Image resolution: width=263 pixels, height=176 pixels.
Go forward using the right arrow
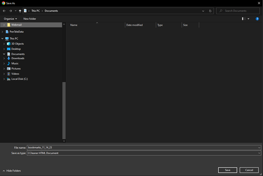pos(11,11)
